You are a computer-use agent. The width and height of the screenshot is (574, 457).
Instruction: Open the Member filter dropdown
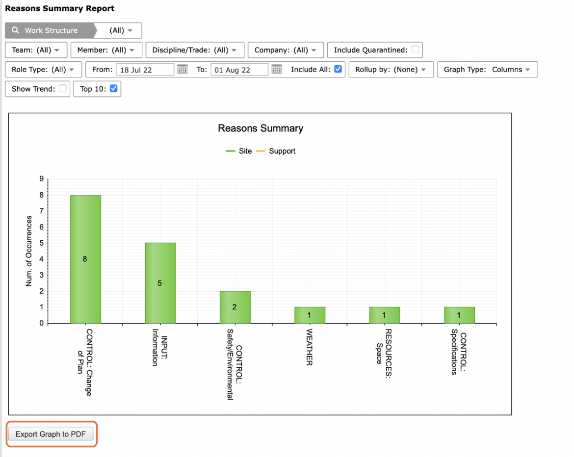click(x=106, y=50)
